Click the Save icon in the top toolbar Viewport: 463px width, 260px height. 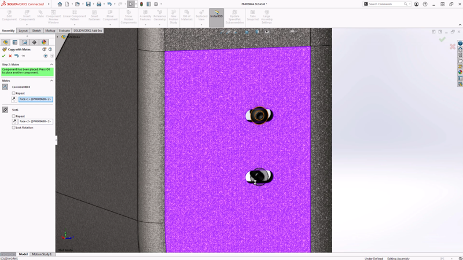click(x=89, y=4)
